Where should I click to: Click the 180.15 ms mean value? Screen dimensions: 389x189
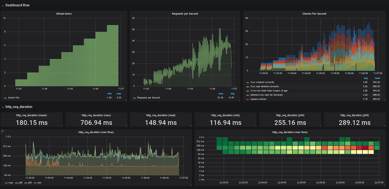(31, 123)
